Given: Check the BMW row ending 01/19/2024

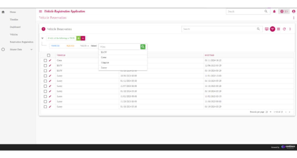Looking at the screenshot, I should pyautogui.click(x=45, y=70).
